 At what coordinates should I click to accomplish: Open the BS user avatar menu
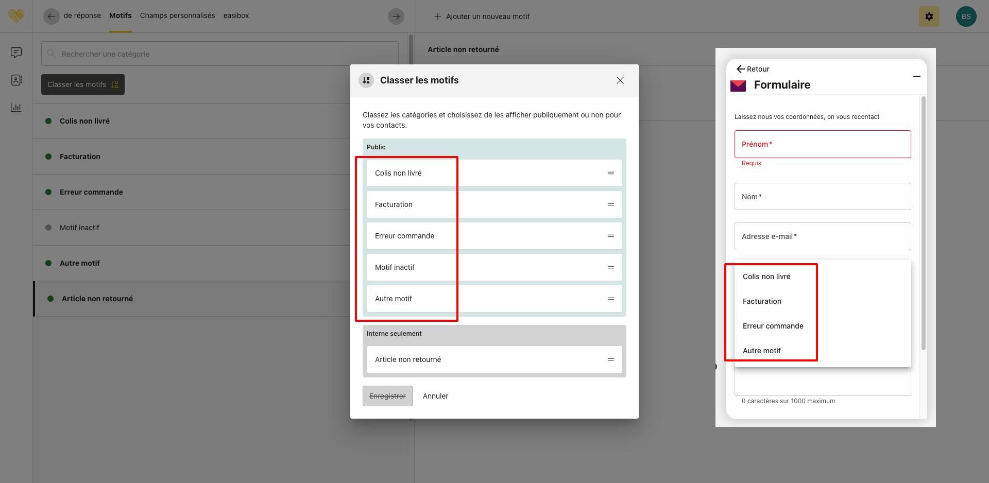click(x=966, y=16)
